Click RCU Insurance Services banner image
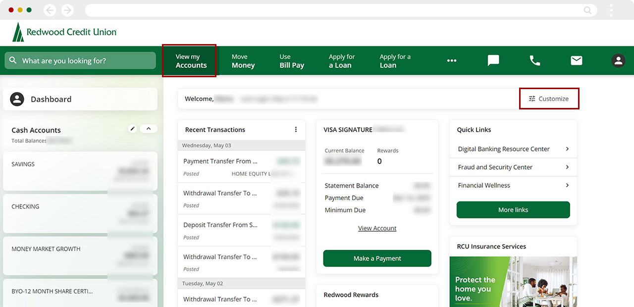 tap(513, 281)
